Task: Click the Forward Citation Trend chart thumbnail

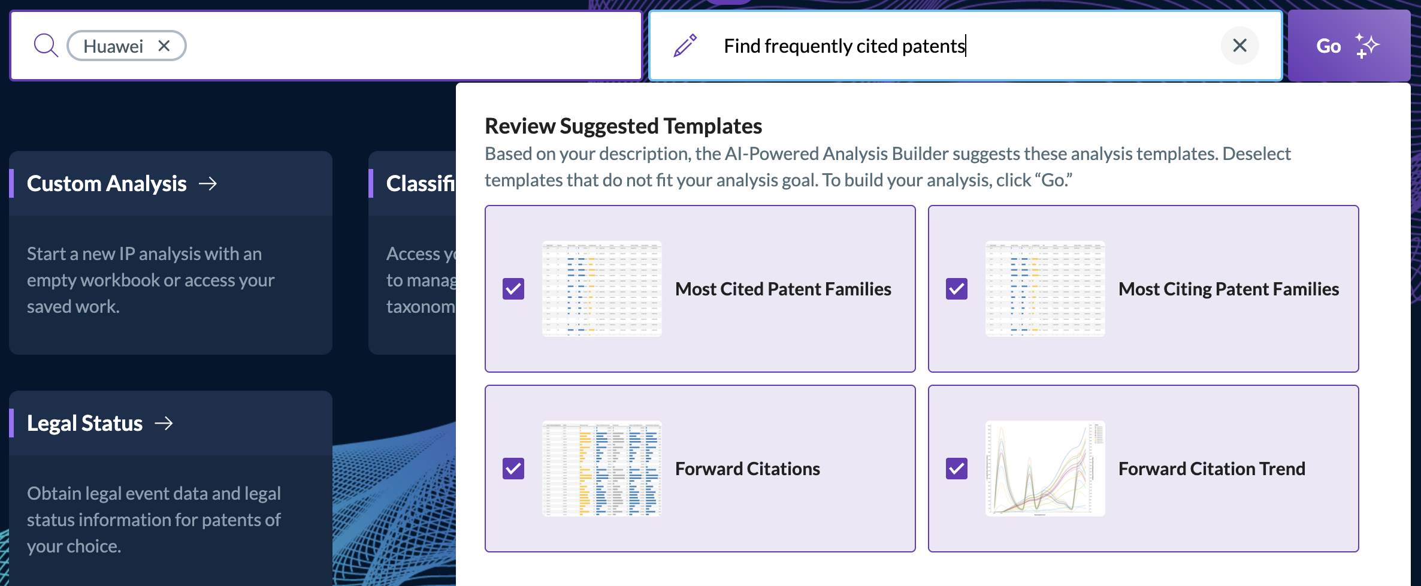Action: [1045, 469]
